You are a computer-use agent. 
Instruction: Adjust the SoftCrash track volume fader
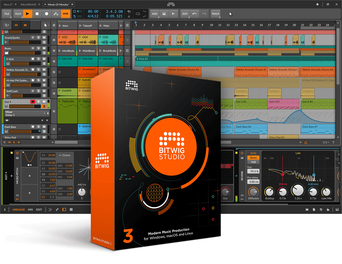26,96
